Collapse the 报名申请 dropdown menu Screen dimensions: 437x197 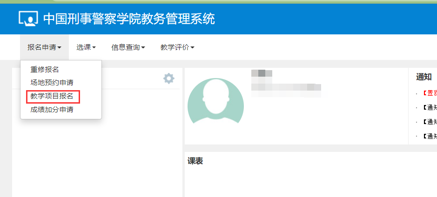(44, 47)
